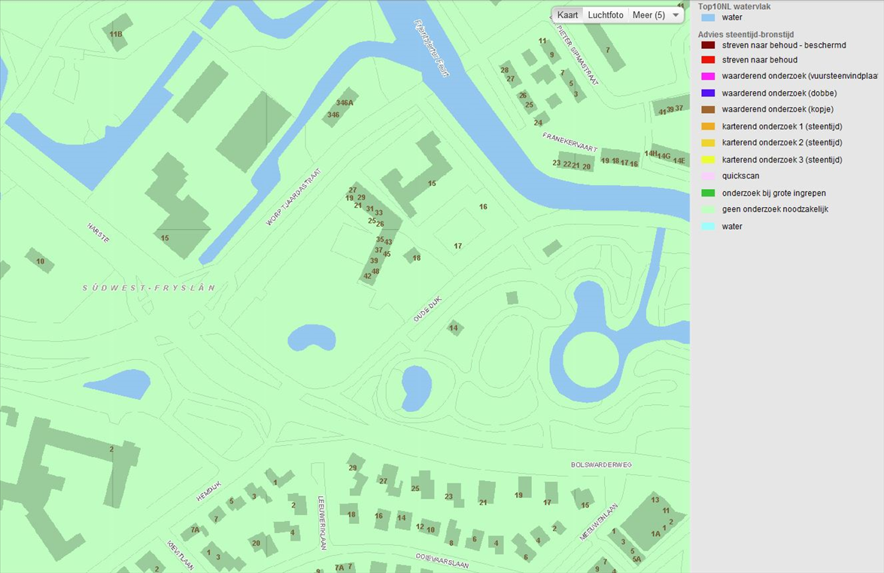This screenshot has height=573, width=884.
Task: Click the yellow karterend onderzoek 3 swatch
Action: pyautogui.click(x=708, y=160)
